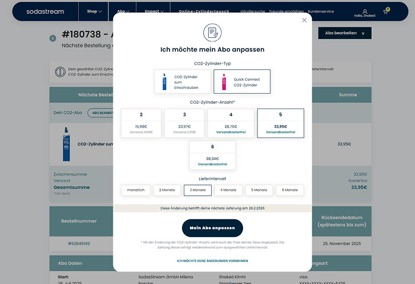Expand the Shop menu dropdown
The height and width of the screenshot is (284, 415).
[94, 11]
